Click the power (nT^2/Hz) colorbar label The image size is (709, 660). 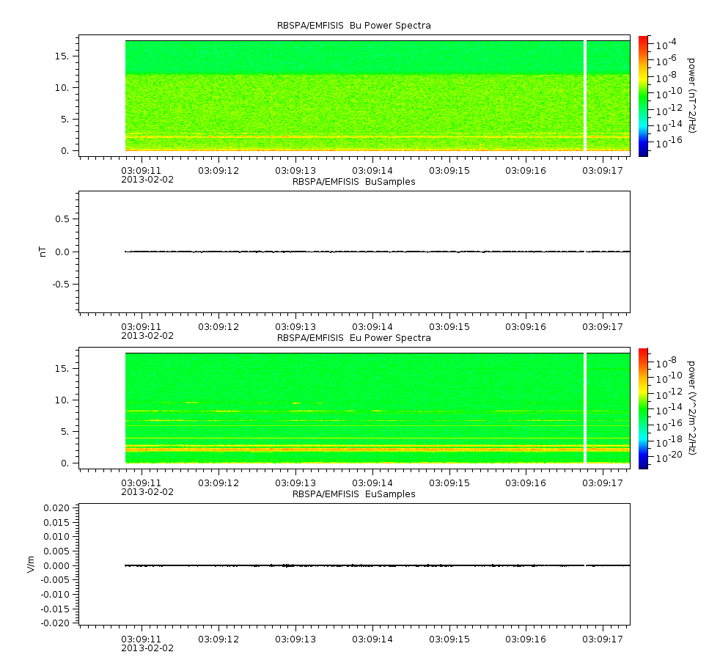[691, 95]
